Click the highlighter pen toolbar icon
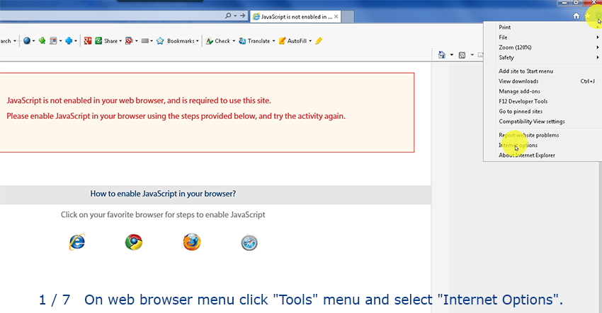Image resolution: width=602 pixels, height=313 pixels. [x=319, y=41]
